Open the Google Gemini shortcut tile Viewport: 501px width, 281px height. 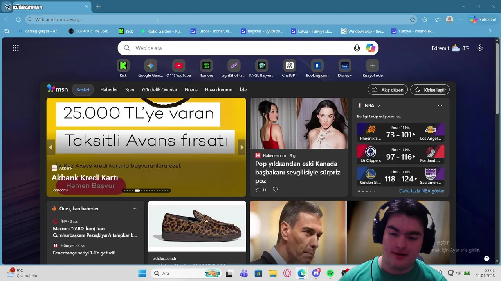click(x=151, y=66)
